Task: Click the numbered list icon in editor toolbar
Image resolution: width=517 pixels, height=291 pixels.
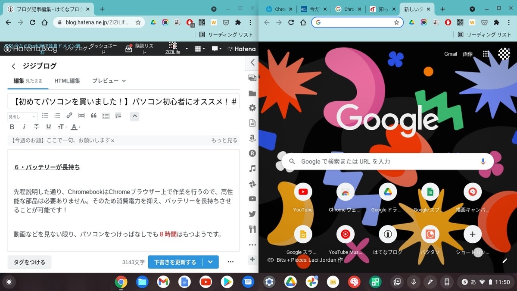Action: click(57, 116)
